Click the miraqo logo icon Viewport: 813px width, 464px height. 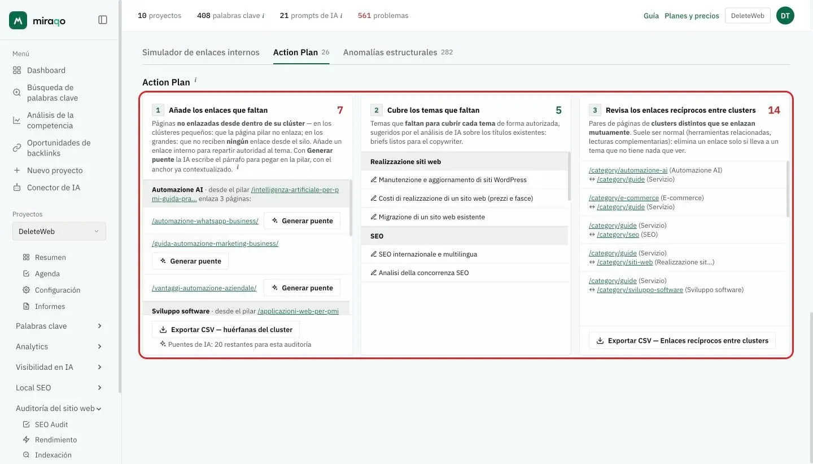point(18,20)
